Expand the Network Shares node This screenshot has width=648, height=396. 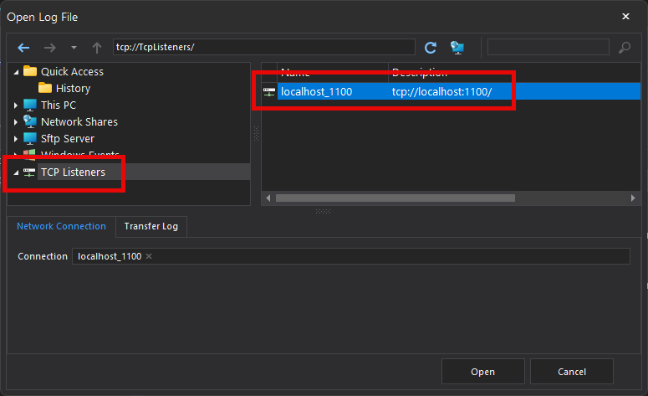[16, 122]
